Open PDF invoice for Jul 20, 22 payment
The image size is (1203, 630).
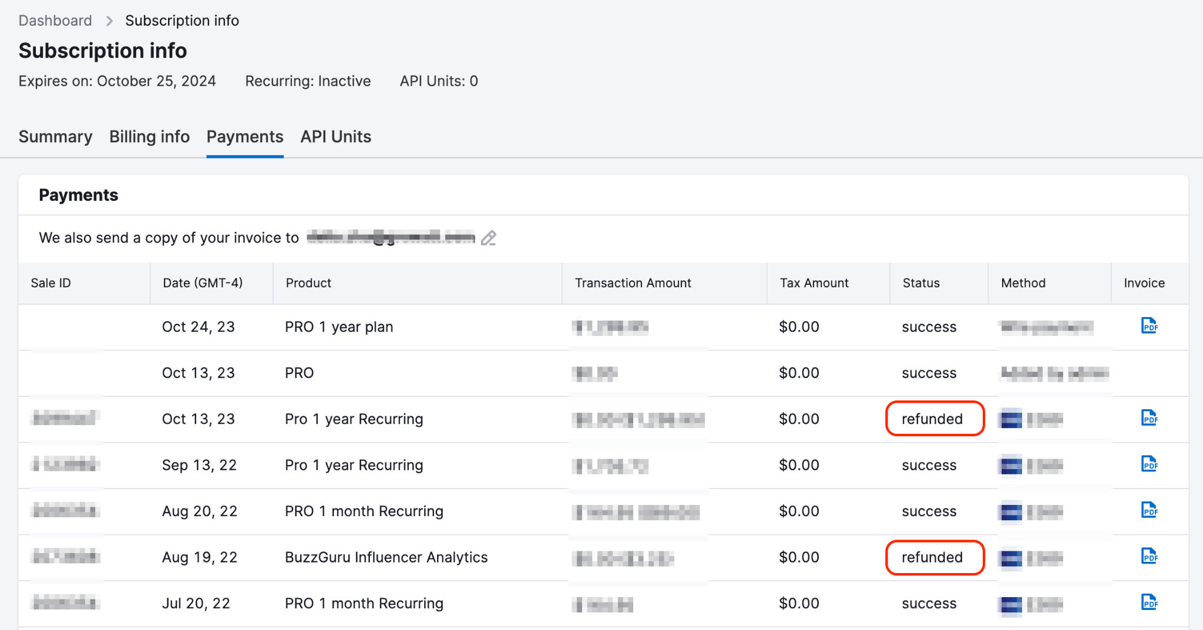coord(1149,602)
